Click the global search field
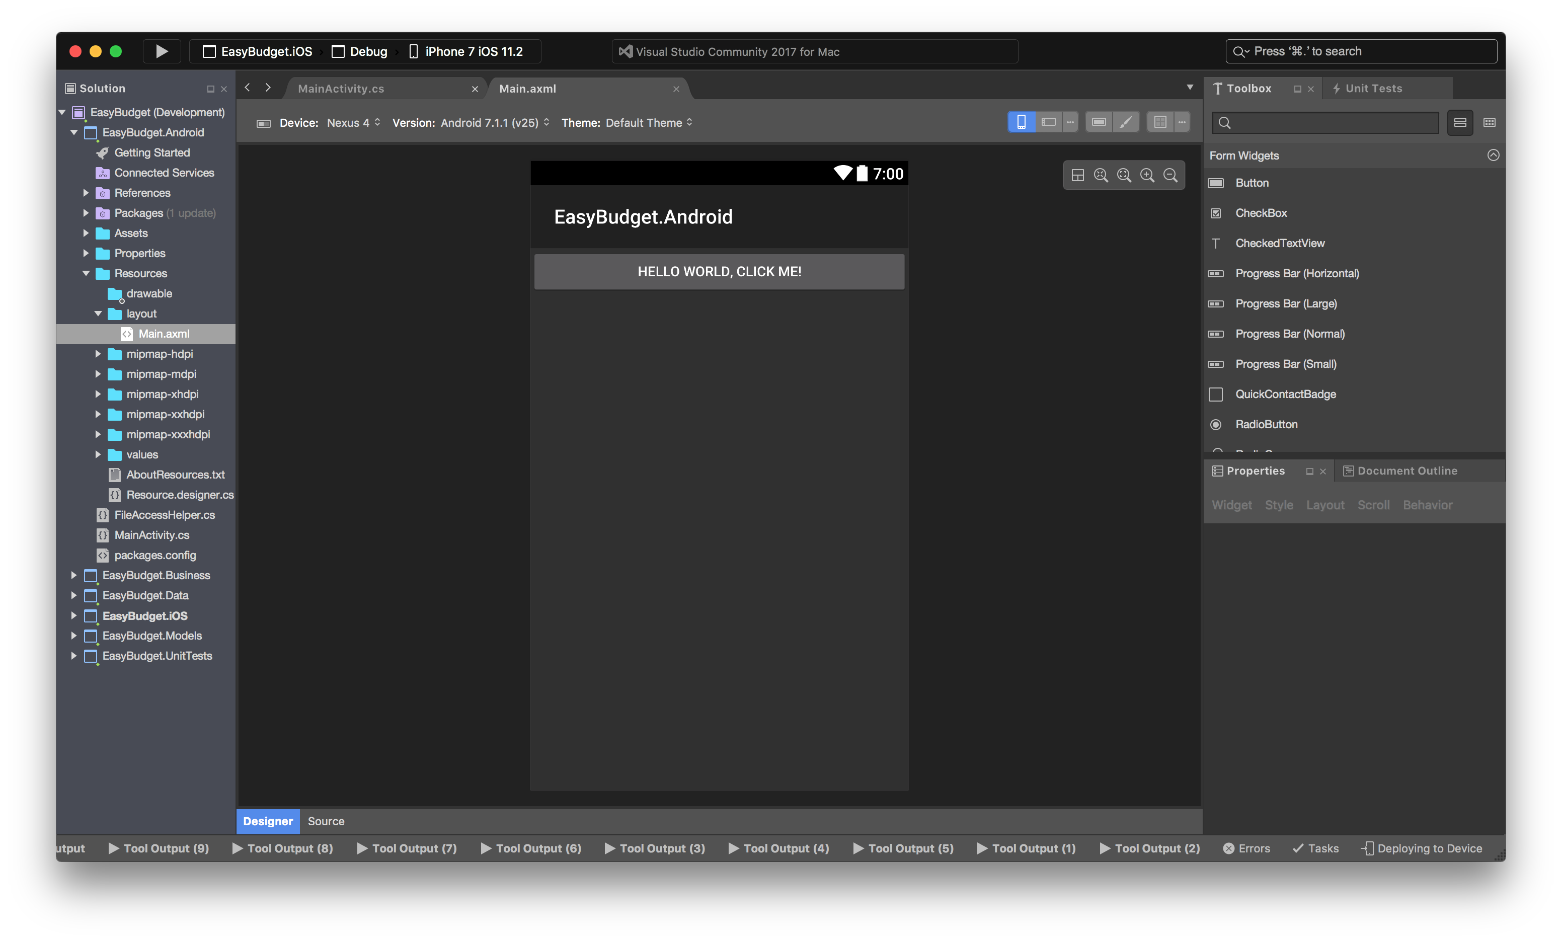This screenshot has width=1562, height=942. (x=1361, y=51)
